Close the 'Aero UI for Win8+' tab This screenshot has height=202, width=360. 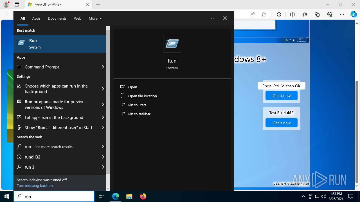click(x=87, y=4)
